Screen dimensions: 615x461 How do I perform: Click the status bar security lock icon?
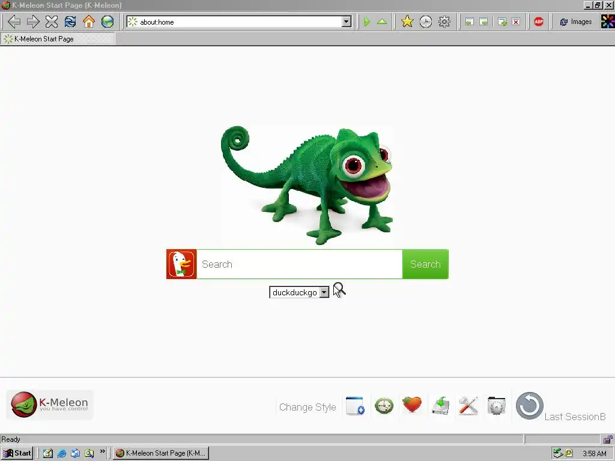[x=608, y=439]
